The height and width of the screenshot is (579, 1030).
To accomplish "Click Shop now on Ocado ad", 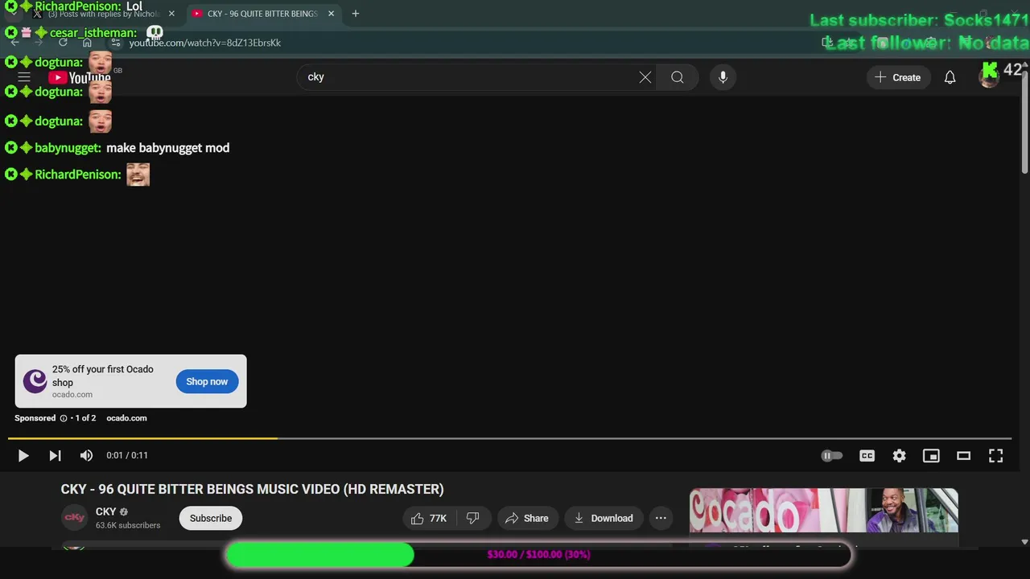I will tap(207, 381).
